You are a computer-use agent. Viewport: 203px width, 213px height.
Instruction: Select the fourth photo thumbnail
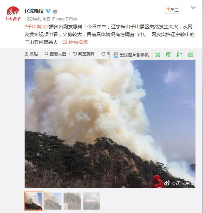pos(91,201)
